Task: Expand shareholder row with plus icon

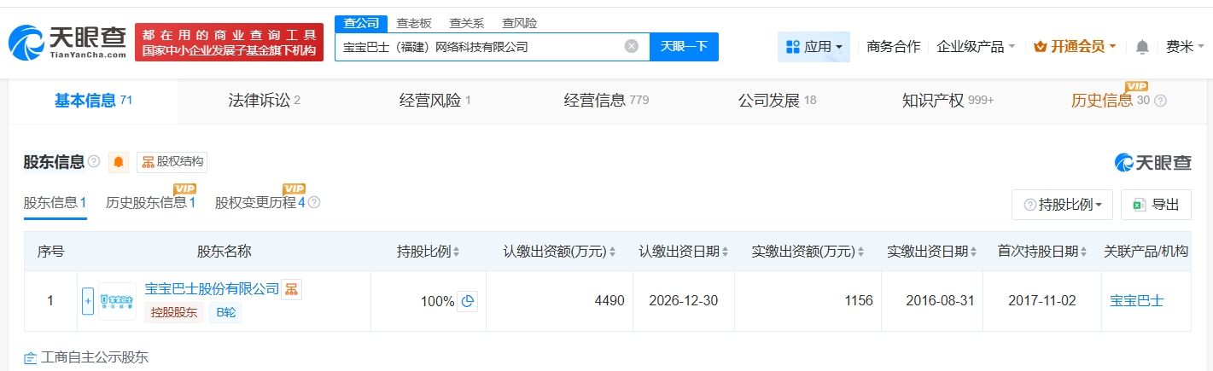Action: click(x=88, y=301)
